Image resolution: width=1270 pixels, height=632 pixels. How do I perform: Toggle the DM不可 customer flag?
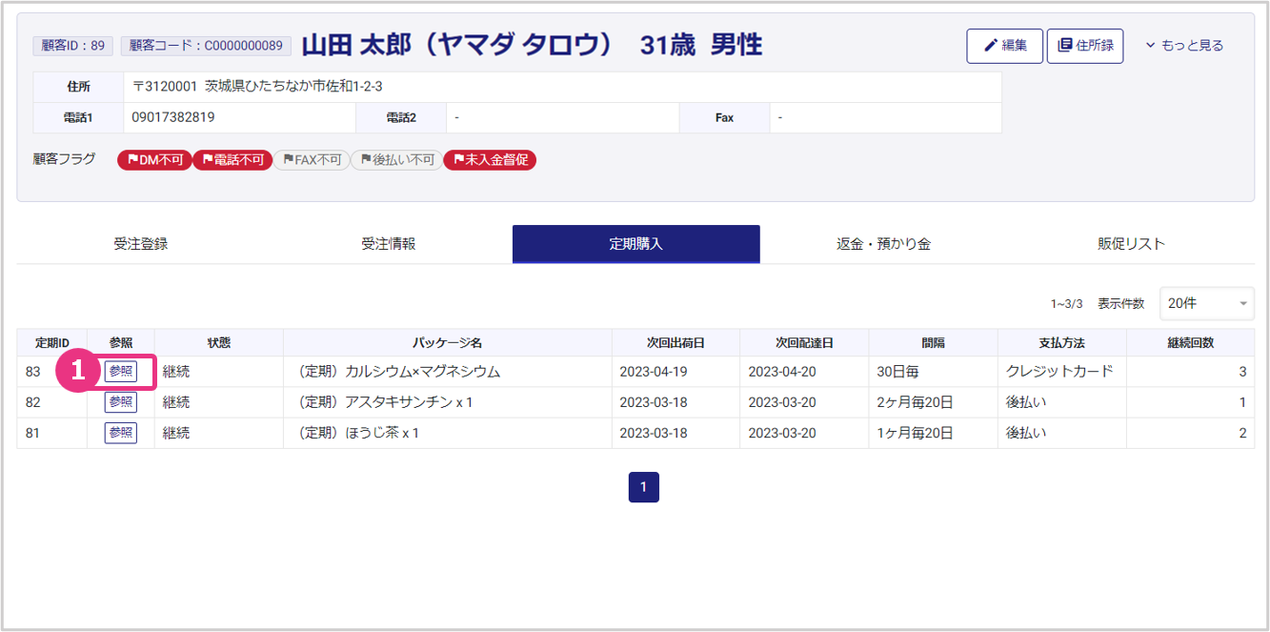coord(154,160)
